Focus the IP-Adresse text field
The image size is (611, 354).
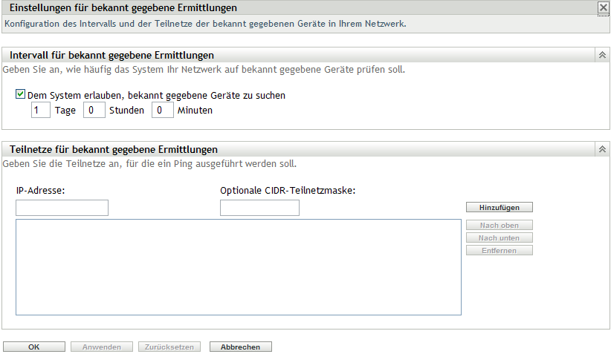[x=62, y=208]
